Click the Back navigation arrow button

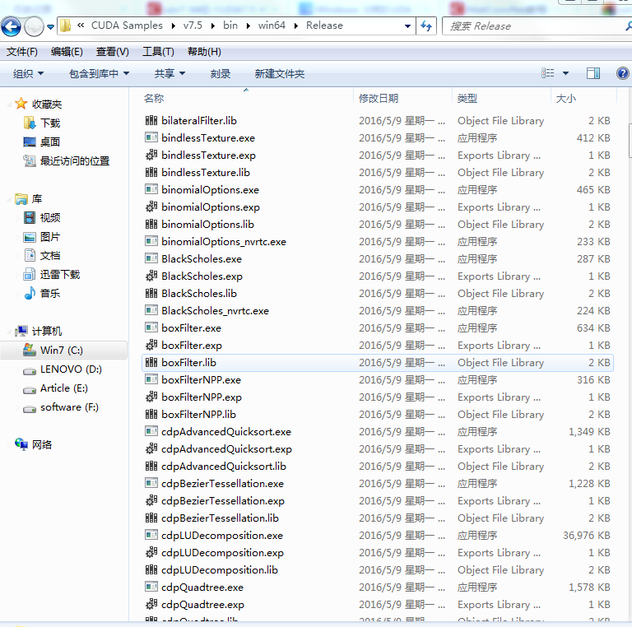(x=11, y=26)
